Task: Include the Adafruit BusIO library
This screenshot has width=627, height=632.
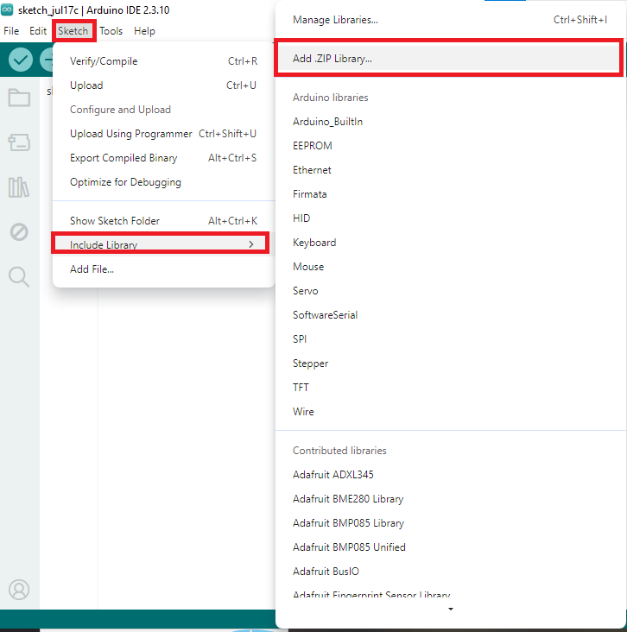Action: click(450, 572)
